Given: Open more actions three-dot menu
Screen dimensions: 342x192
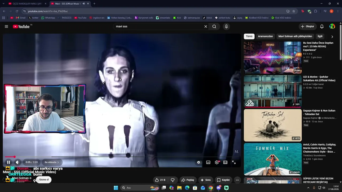Looking at the screenshot, I should coord(237,180).
